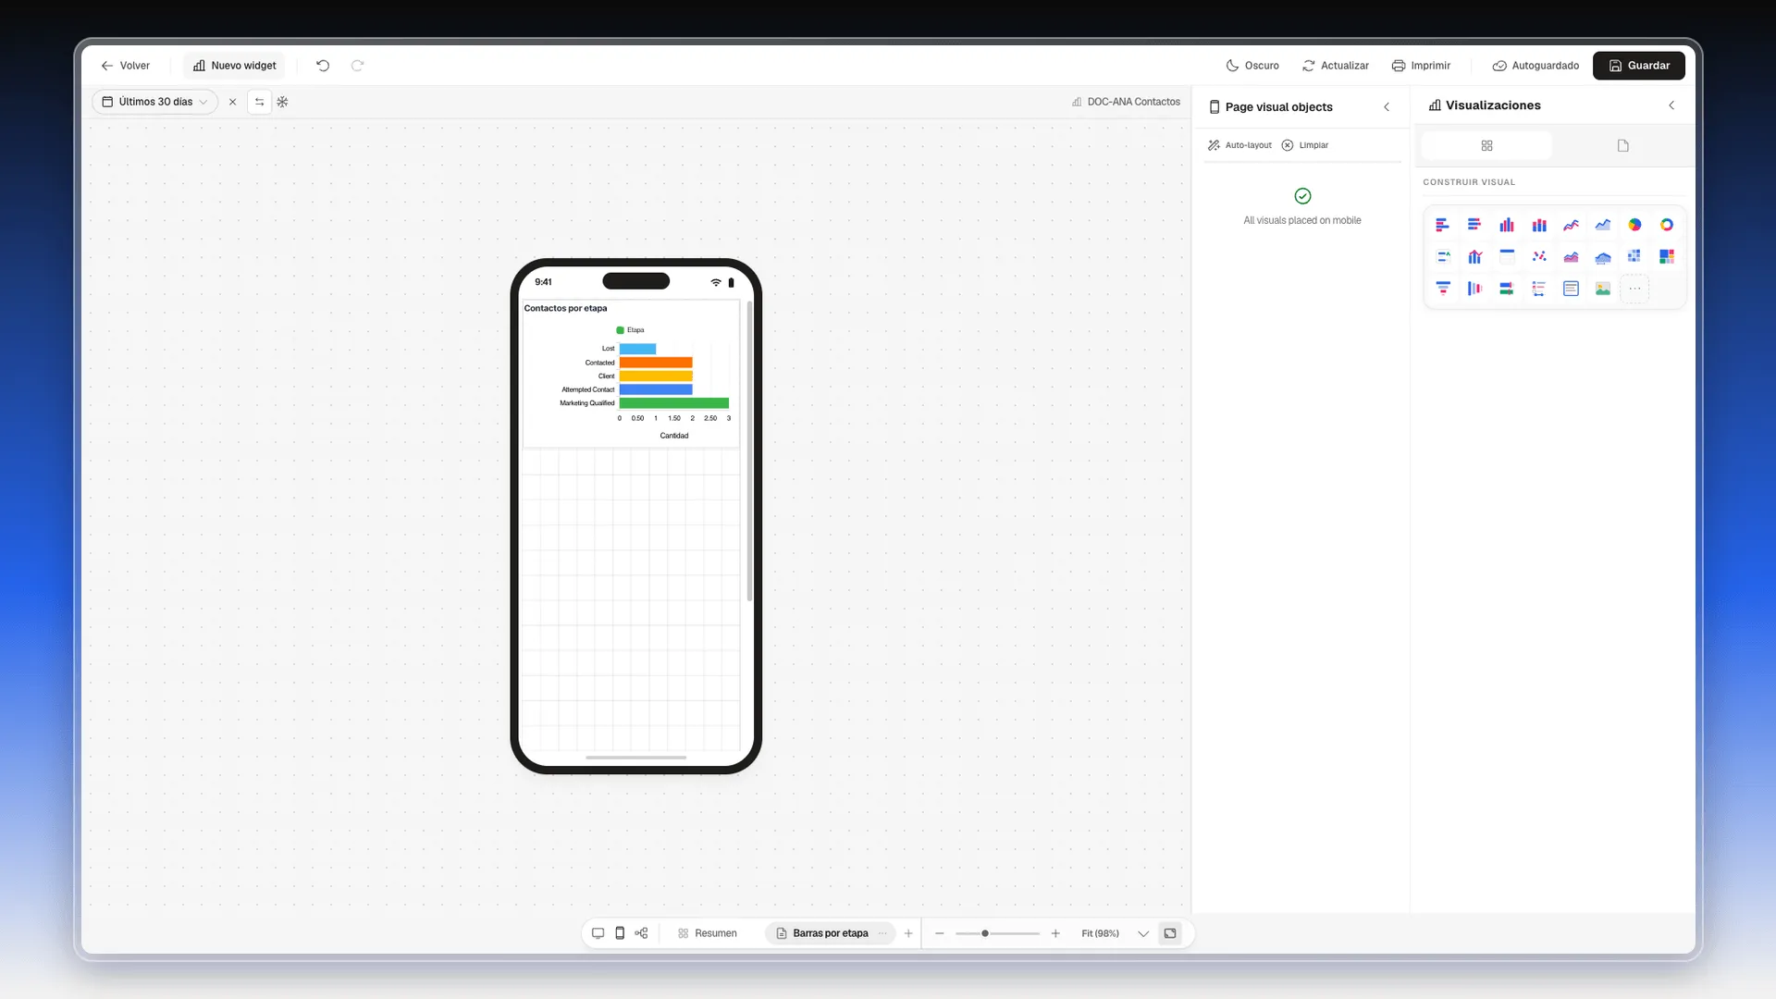Open the Últimos 30 días date dropdown

[155, 102]
